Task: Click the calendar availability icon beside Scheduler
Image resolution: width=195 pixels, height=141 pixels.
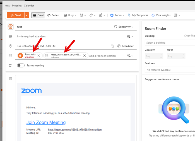Action: tap(112, 46)
